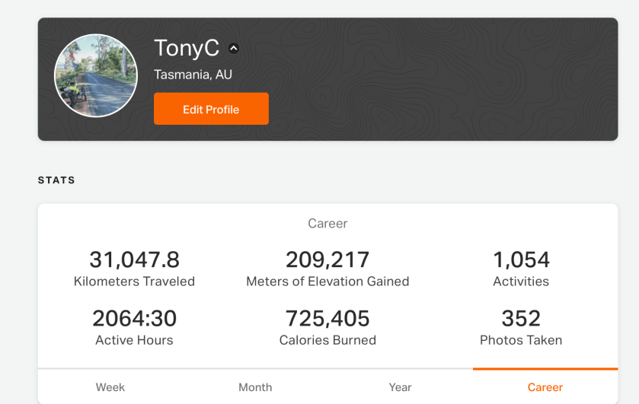This screenshot has width=639, height=404.
Task: Select the orange Career tab
Action: pos(545,387)
